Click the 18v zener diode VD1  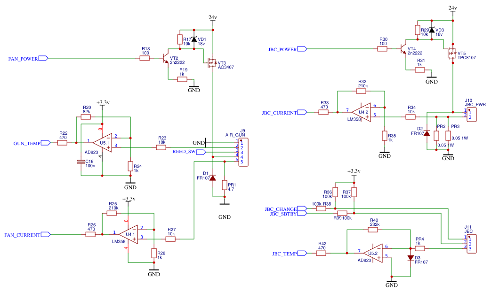[x=195, y=39]
